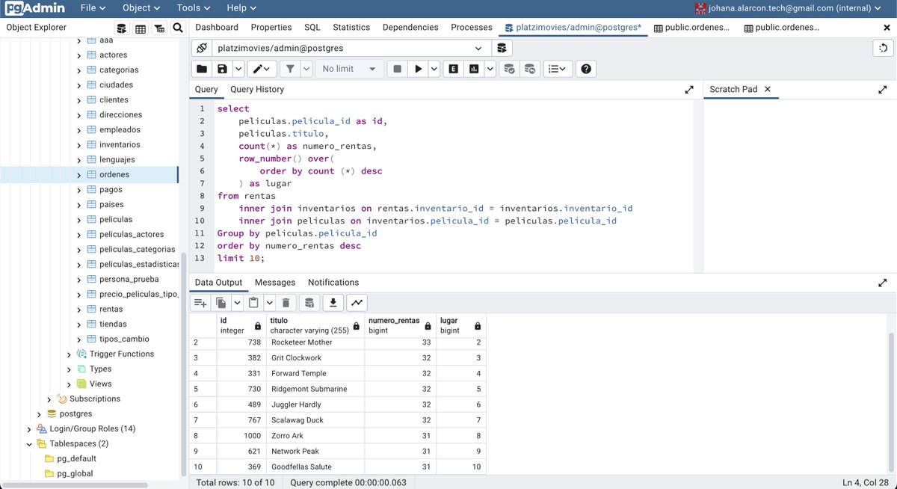Open the Edit pencil dropdown
The width and height of the screenshot is (897, 489).
pos(262,69)
